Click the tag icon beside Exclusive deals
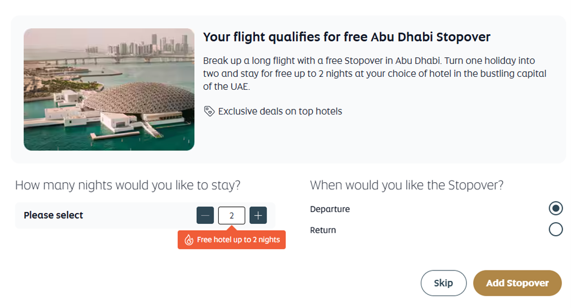 [209, 111]
